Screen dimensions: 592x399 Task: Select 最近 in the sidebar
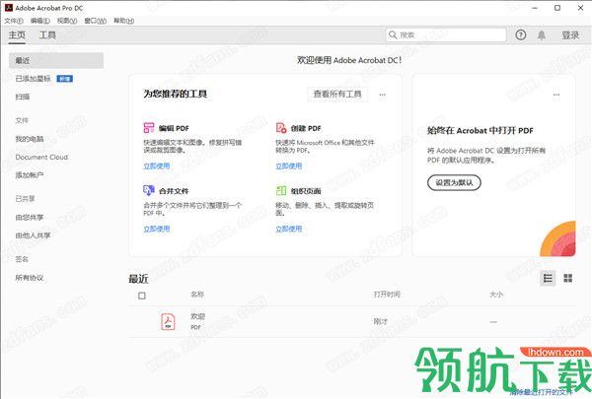coord(56,60)
